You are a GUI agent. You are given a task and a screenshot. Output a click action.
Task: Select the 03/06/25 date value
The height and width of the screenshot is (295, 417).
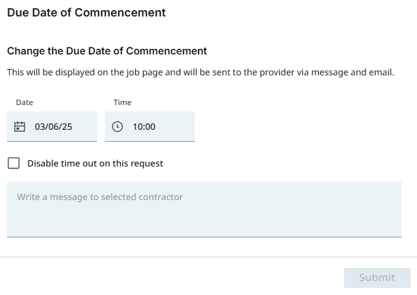(53, 127)
